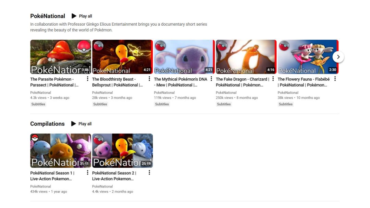Select The Flowery Fauna Flabébé video title

pos(304,82)
